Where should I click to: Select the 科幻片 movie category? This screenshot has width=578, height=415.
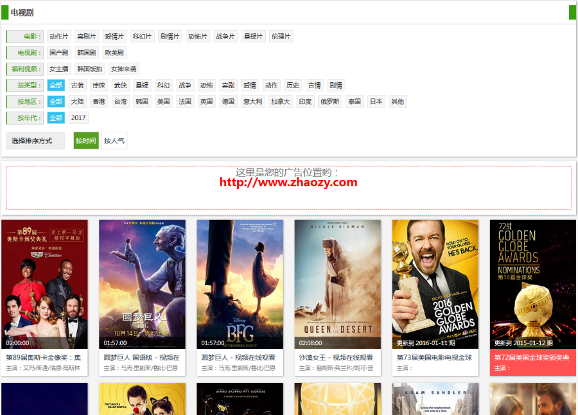coord(143,37)
